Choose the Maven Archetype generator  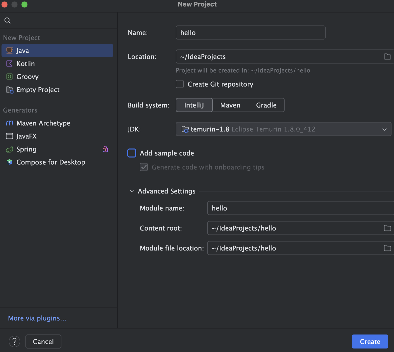click(57, 123)
